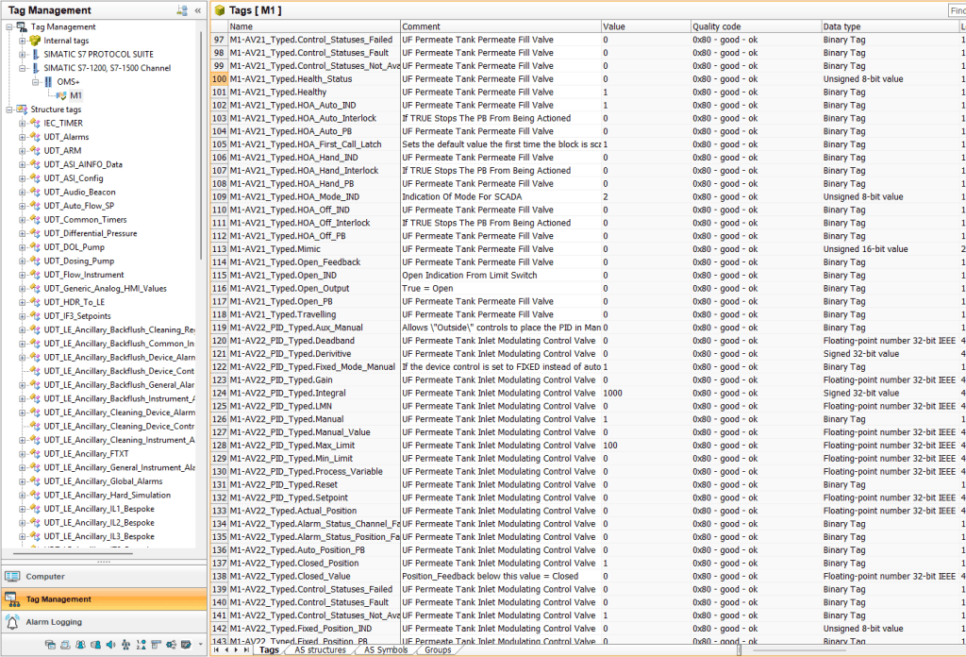Select the M1 connection in the tree

(x=75, y=95)
